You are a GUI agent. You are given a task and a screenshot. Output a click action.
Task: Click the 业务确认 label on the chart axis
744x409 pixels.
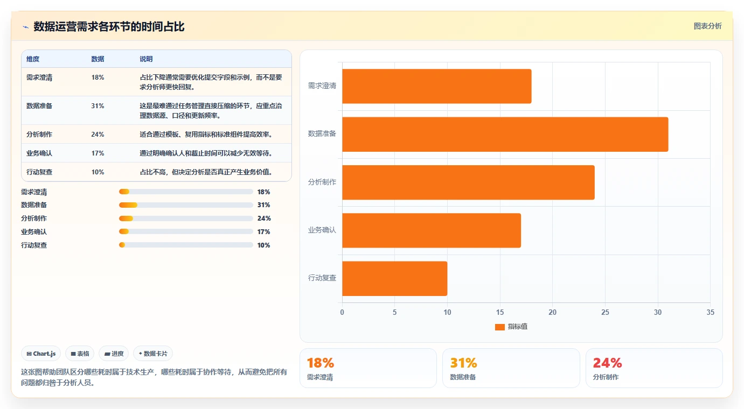[x=322, y=230]
